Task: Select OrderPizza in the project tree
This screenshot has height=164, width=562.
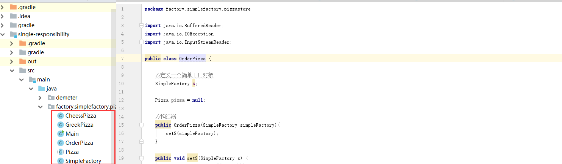Action: pos(79,143)
